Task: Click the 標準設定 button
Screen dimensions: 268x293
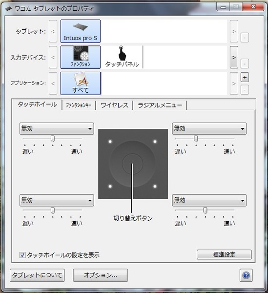Action: point(224,254)
